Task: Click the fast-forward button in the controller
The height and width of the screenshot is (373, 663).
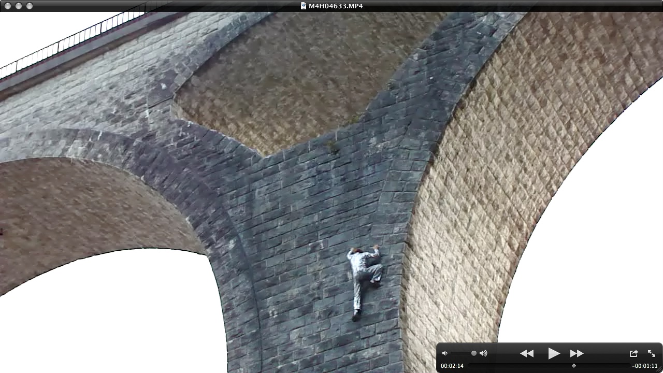Action: click(576, 353)
